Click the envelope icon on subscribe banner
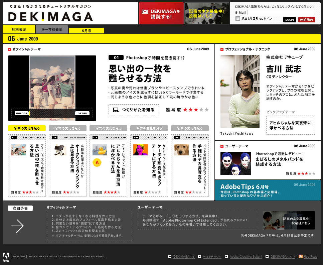Screen dimensions: 323x265 (145, 11)
